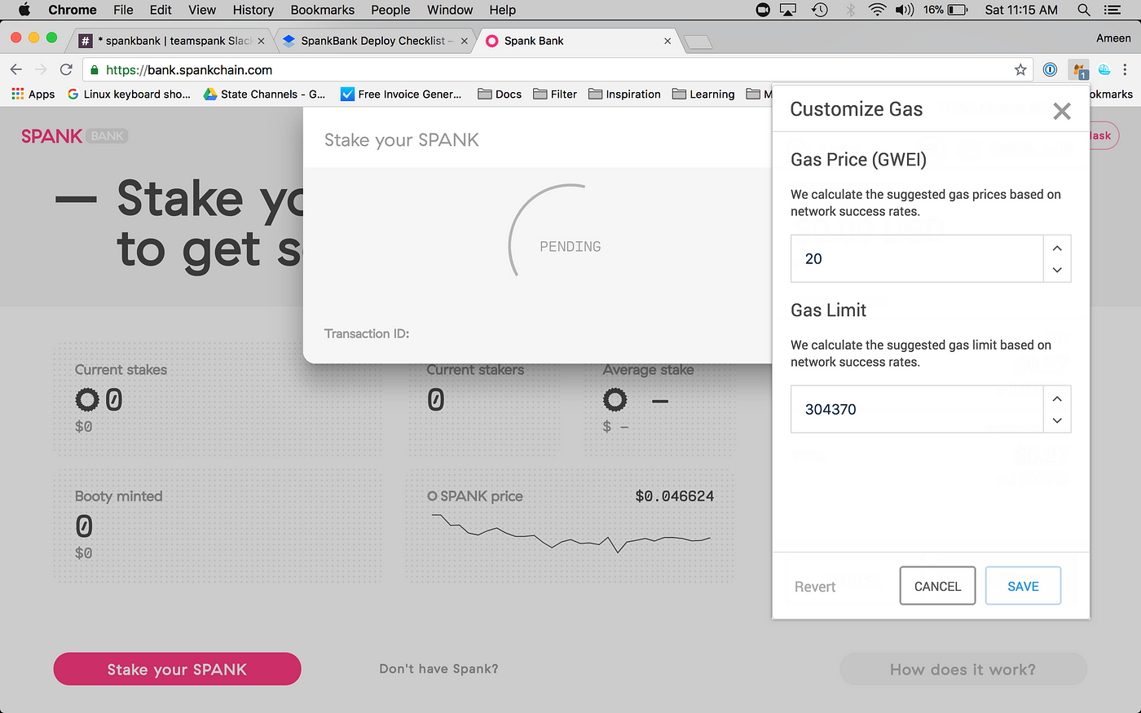The image size is (1141, 713).
Task: Open Free Invoice Generator bookmark
Action: 401,95
